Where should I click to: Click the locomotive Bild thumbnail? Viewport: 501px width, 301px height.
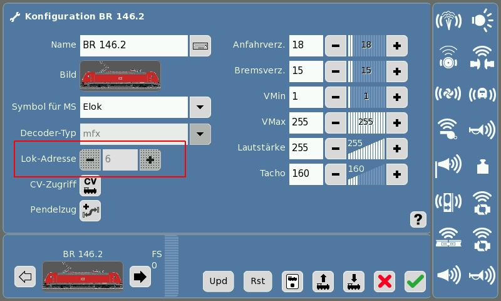click(120, 75)
